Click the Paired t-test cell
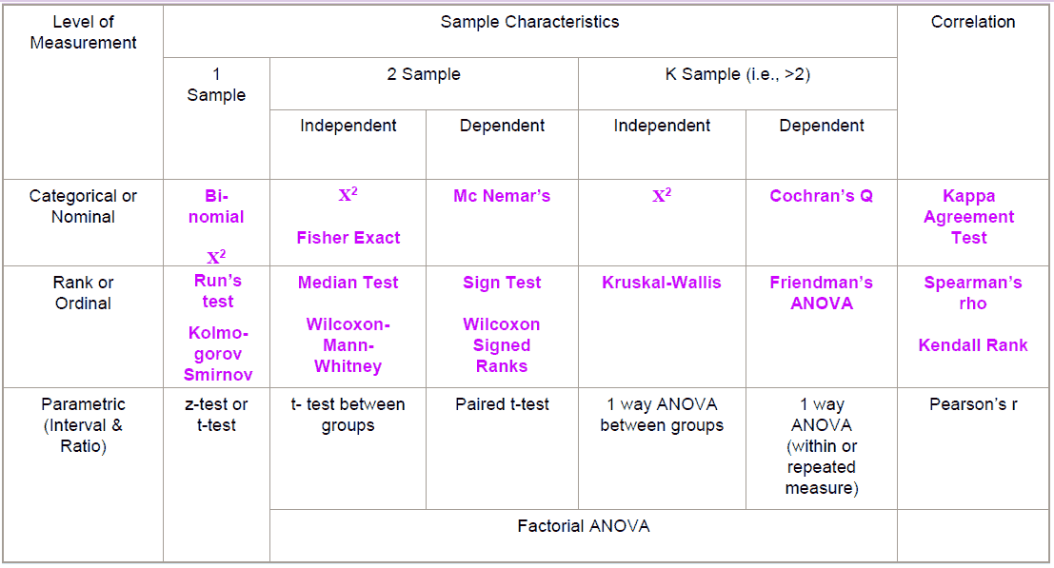 pyautogui.click(x=502, y=404)
